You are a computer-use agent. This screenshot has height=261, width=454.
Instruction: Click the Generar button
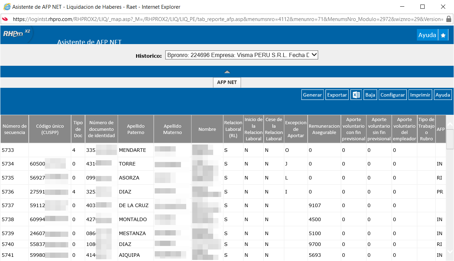tap(312, 95)
